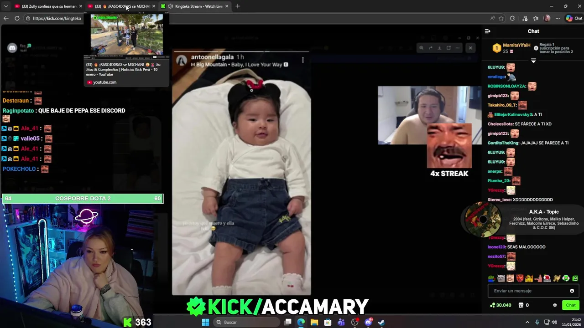Open chat settings gear icon
Viewport: 584px width, 328px height.
click(x=555, y=305)
